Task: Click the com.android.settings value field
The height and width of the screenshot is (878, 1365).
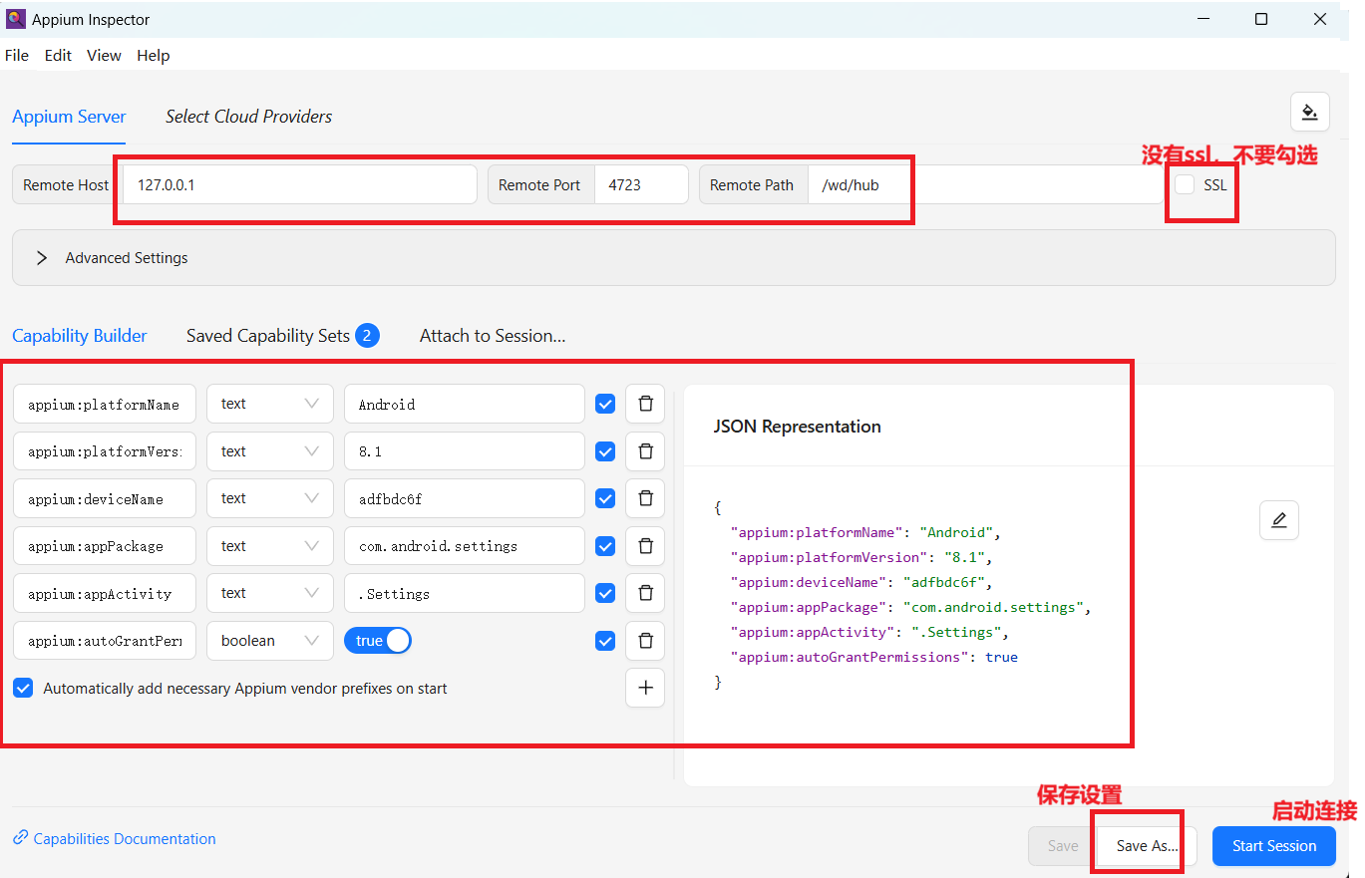Action: [465, 546]
